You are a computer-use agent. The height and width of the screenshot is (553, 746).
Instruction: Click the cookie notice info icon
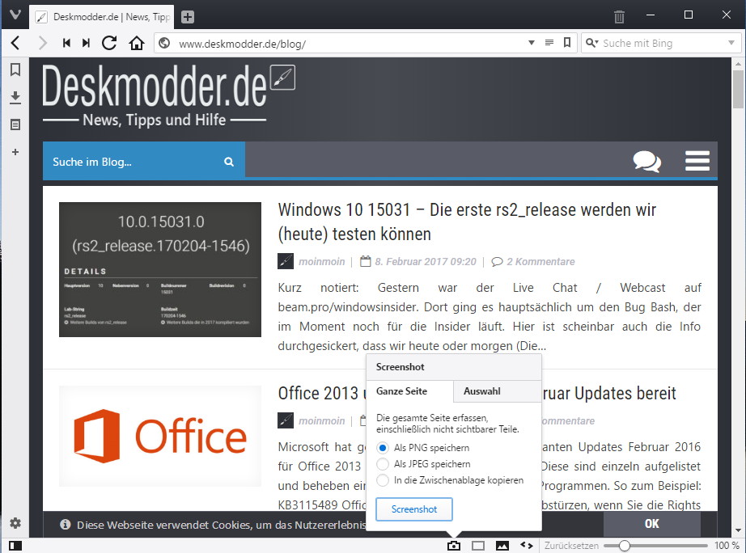click(x=66, y=524)
